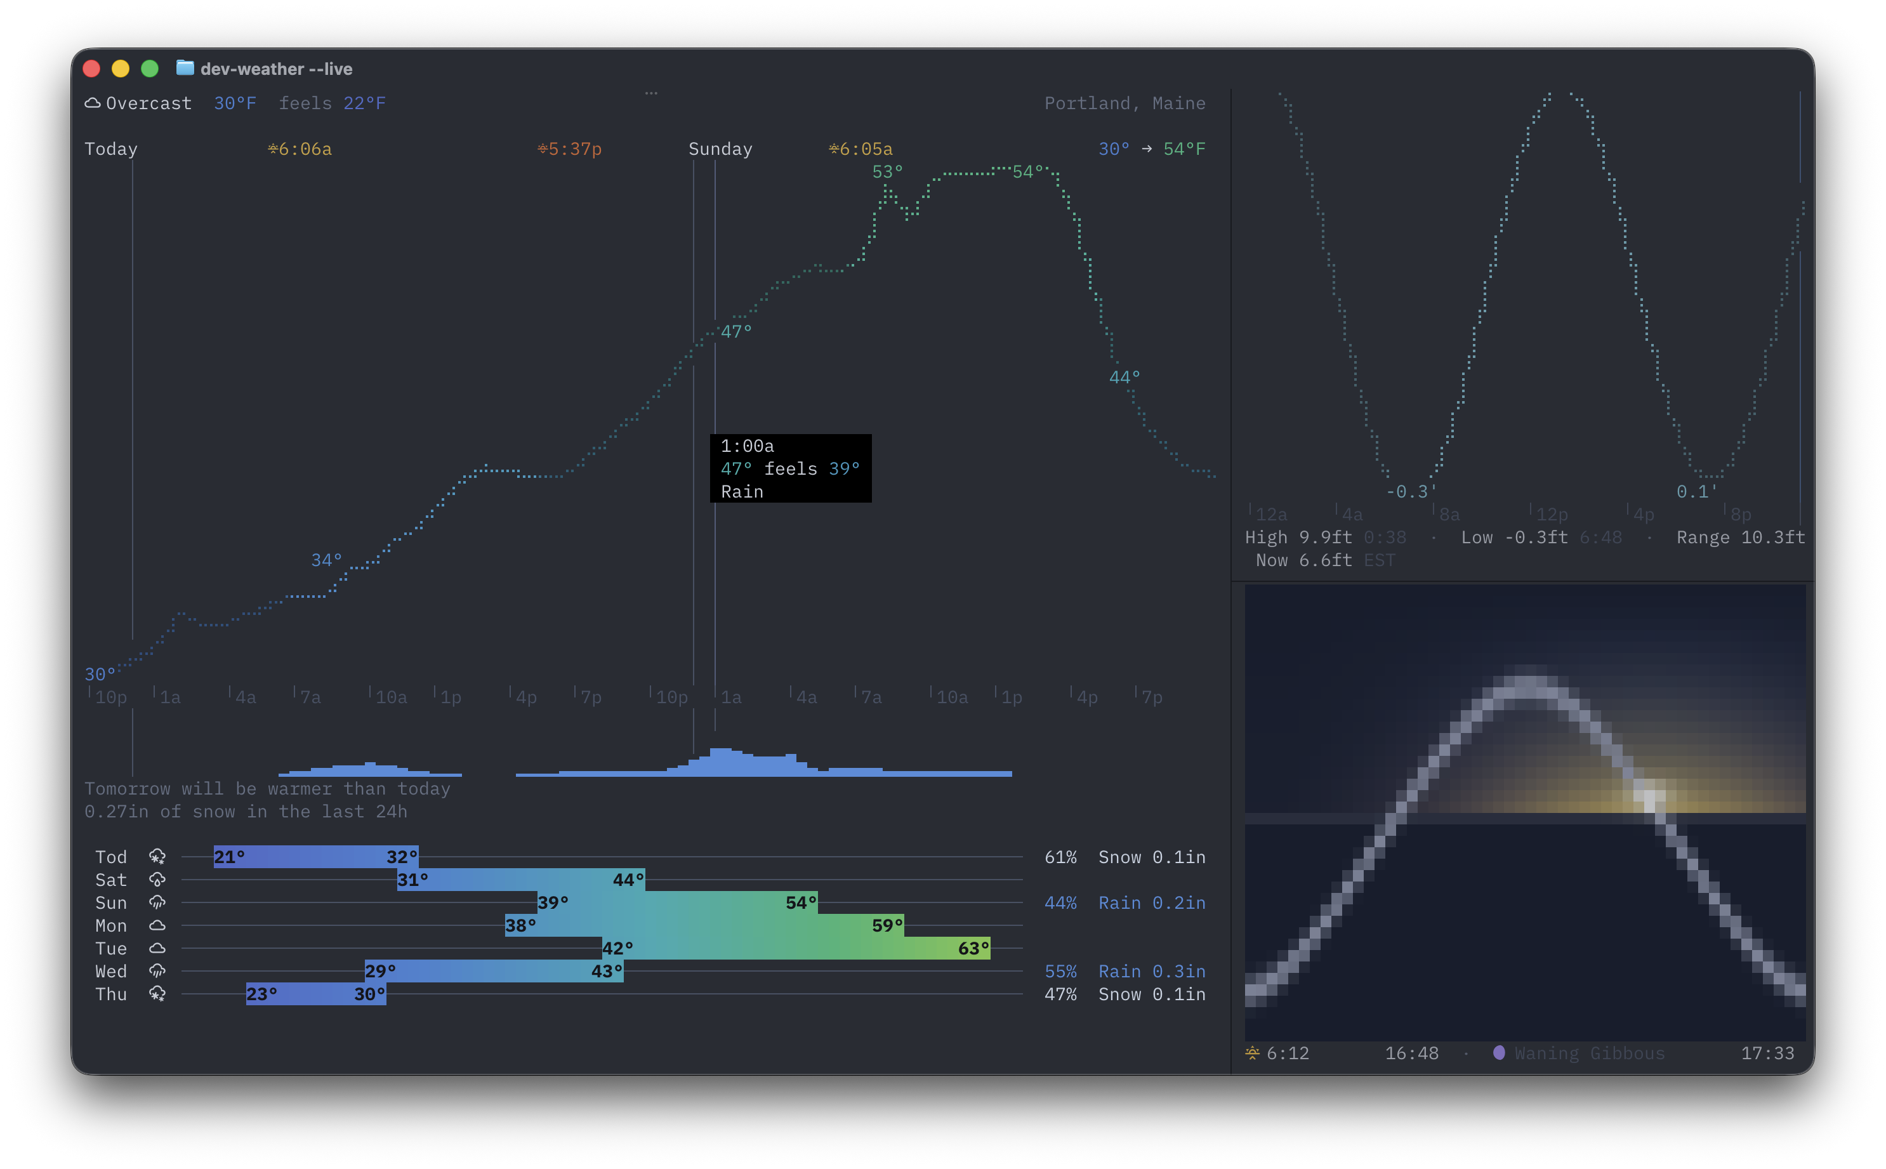Screen dimensions: 1886x1169
Task: Click the 1:00a hover tooltip box
Action: click(791, 468)
